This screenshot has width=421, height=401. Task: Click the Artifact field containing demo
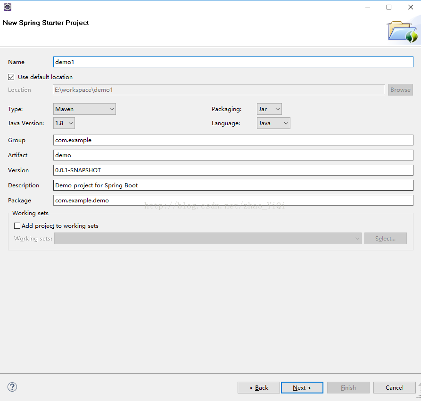coord(233,155)
